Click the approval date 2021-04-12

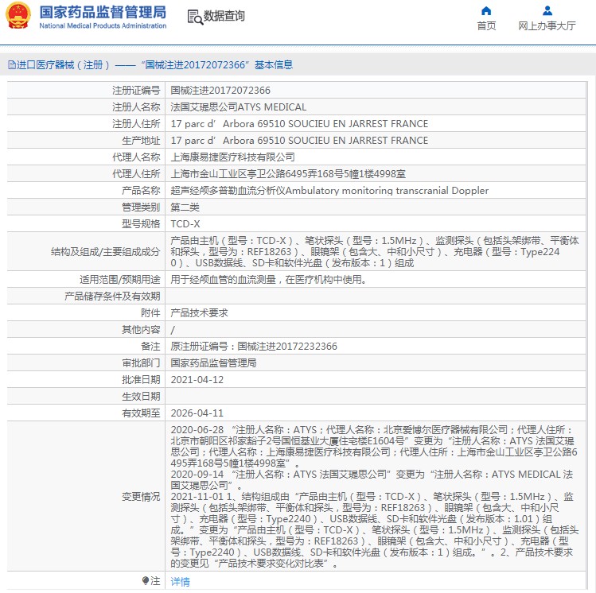[x=197, y=380]
